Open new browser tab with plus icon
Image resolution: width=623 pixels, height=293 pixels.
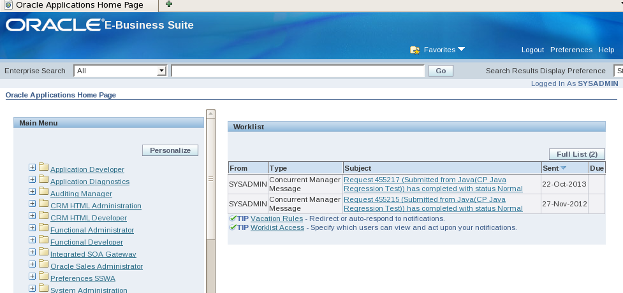coord(169,4)
